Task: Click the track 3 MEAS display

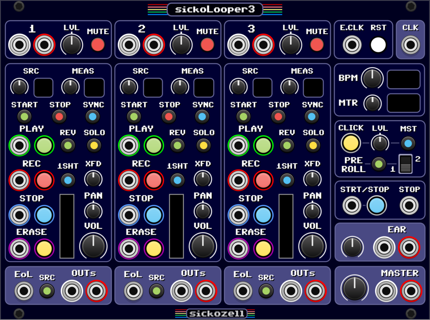Action: [313, 88]
